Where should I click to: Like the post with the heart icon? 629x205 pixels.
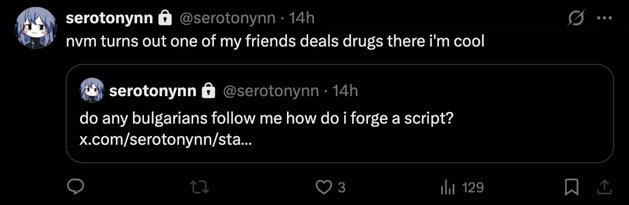click(x=324, y=188)
